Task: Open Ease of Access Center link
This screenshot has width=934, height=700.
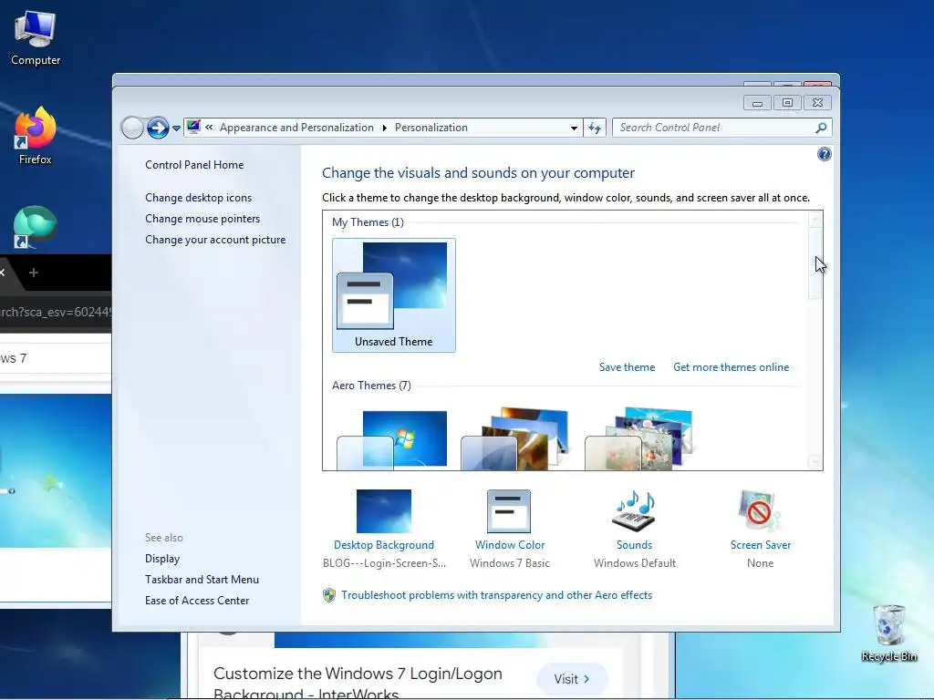Action: pos(197,601)
